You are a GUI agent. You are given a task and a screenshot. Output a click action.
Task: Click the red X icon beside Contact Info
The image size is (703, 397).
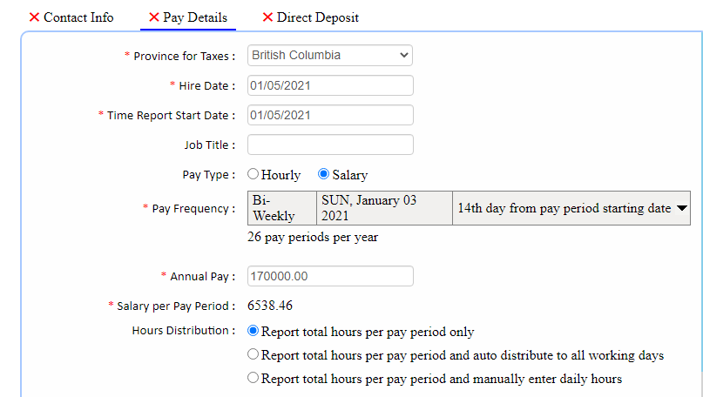click(34, 17)
